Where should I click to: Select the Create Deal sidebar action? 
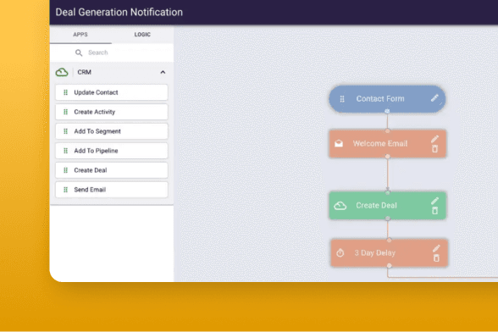[112, 170]
